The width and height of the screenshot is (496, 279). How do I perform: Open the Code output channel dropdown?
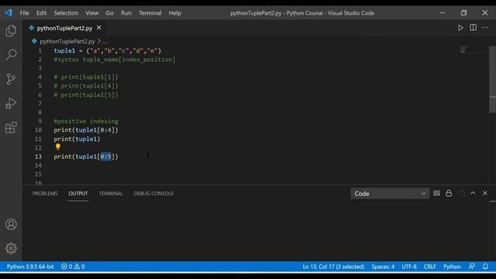[390, 194]
